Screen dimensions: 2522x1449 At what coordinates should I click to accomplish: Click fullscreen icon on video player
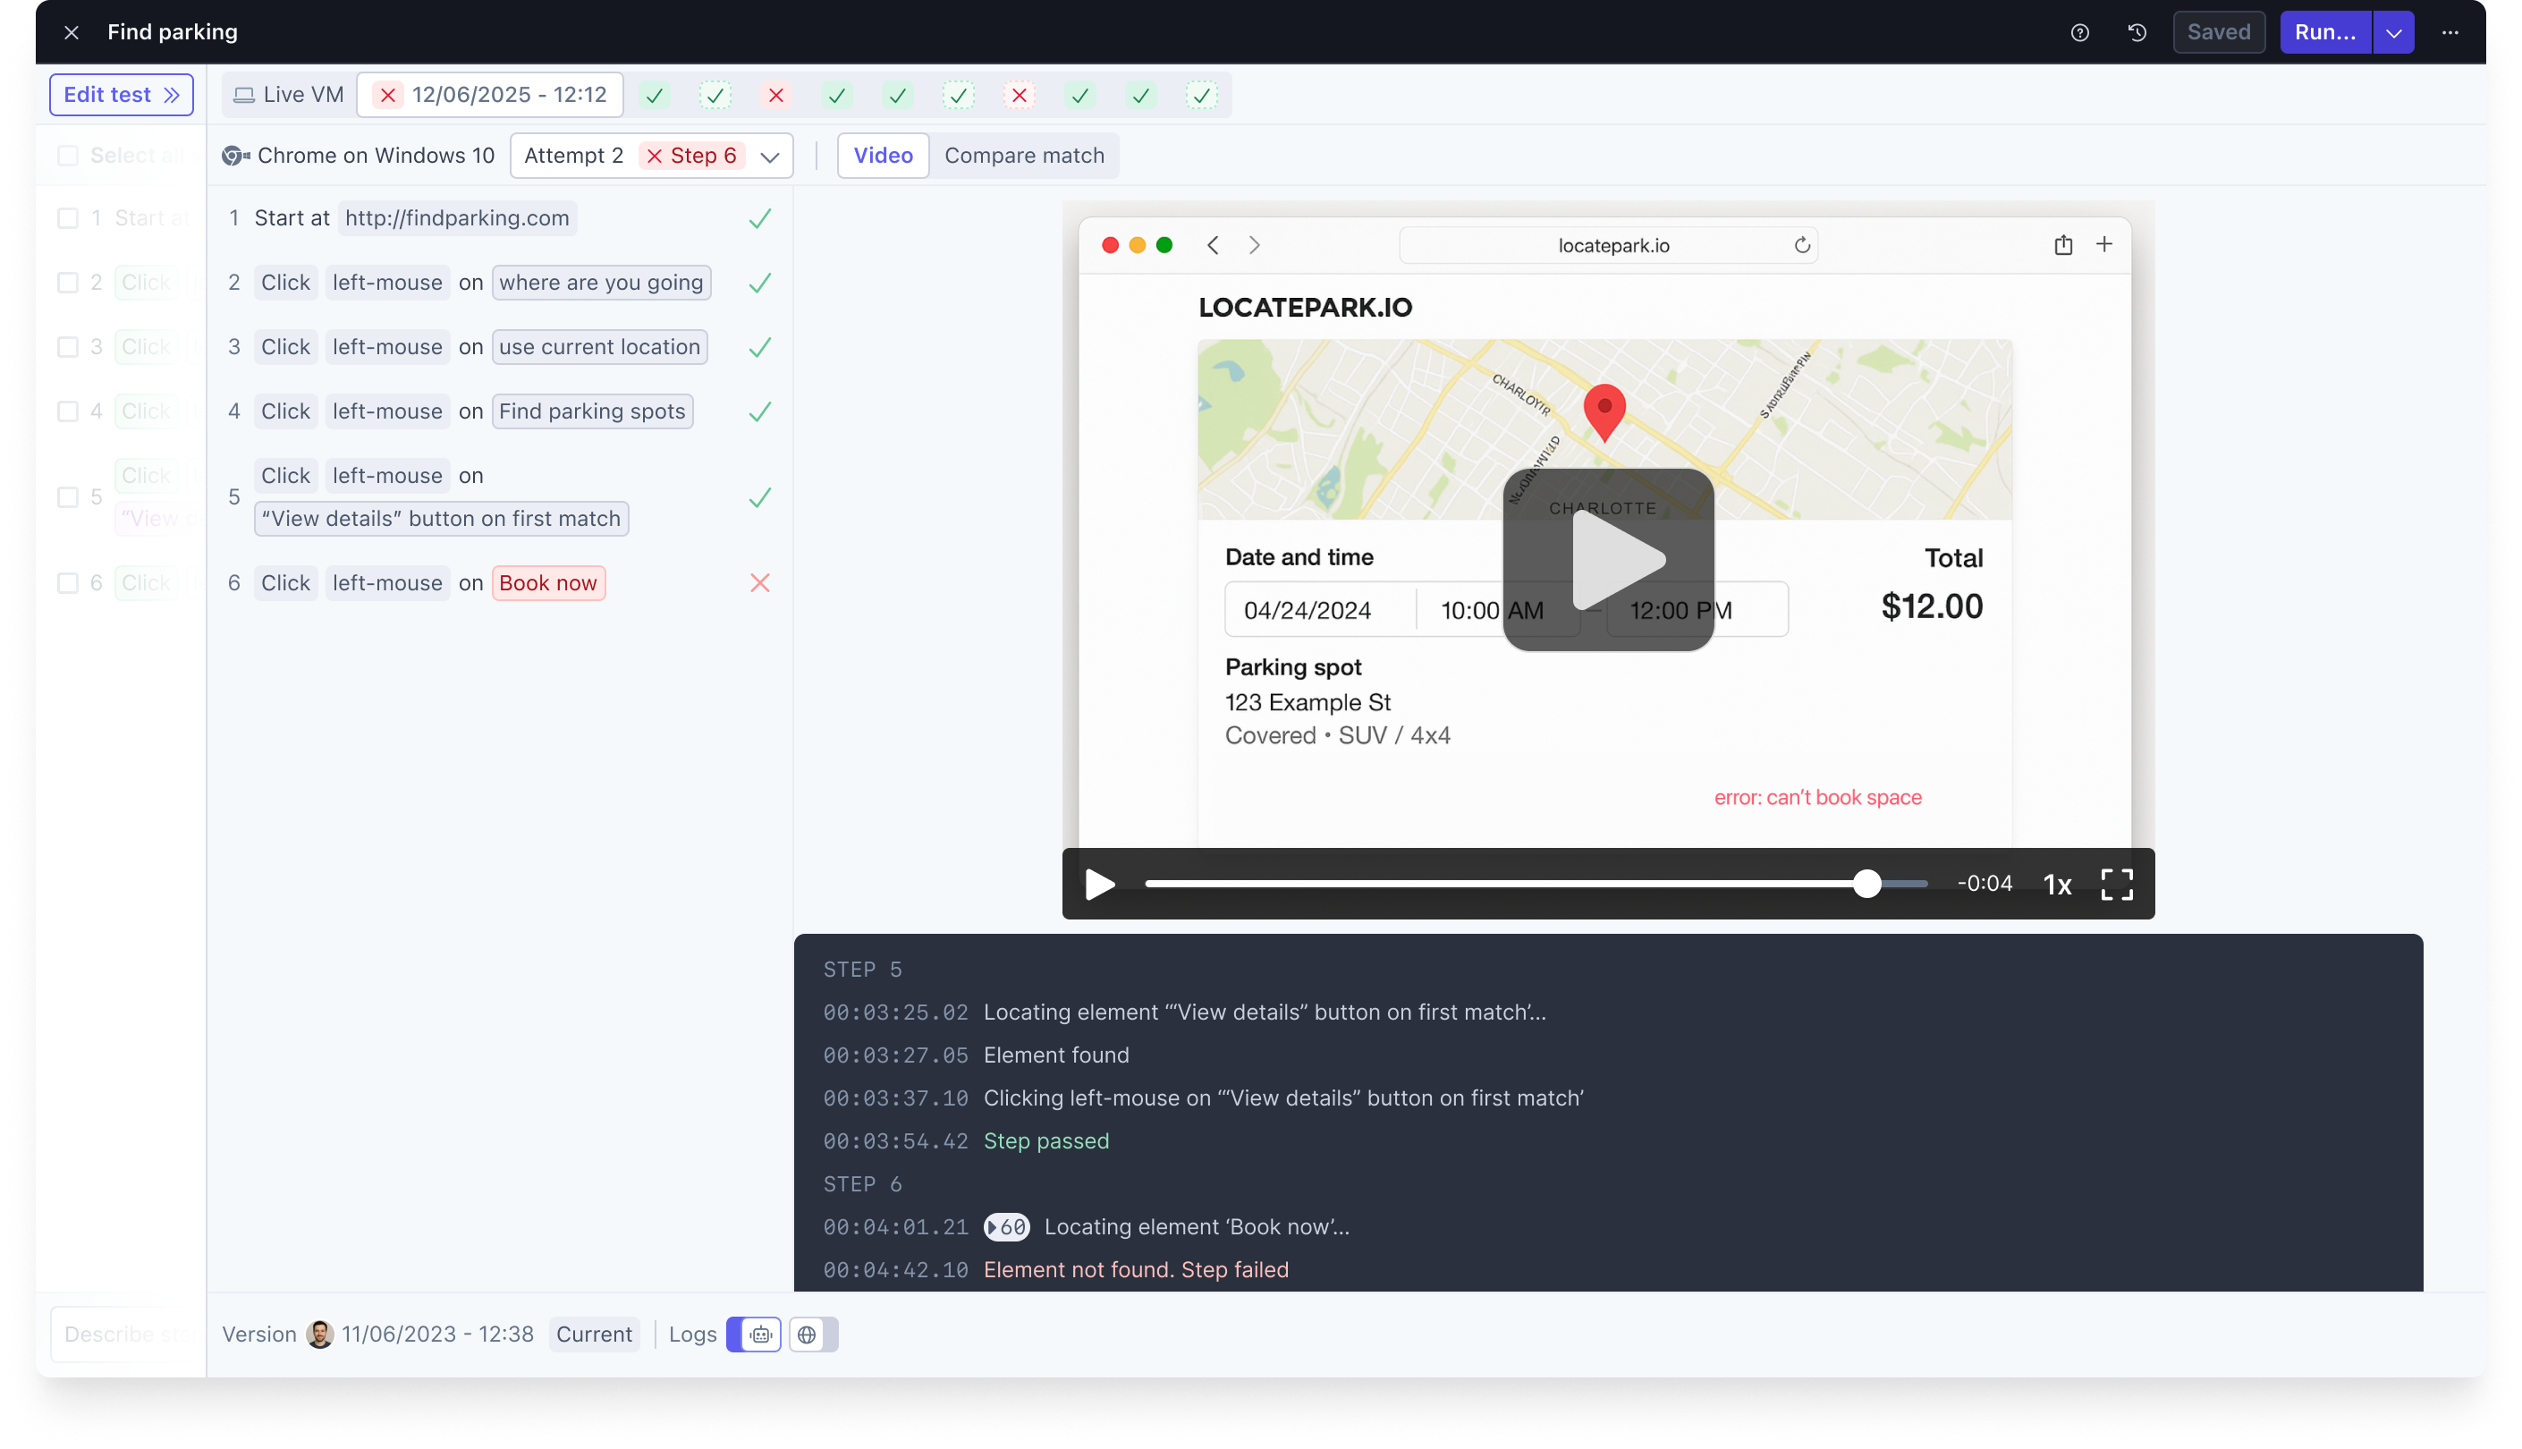click(2116, 884)
